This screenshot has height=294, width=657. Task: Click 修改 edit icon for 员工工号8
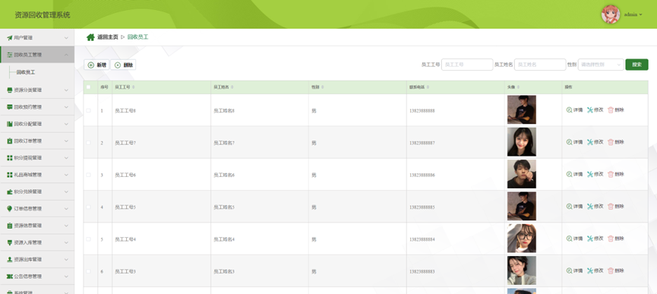[590, 110]
